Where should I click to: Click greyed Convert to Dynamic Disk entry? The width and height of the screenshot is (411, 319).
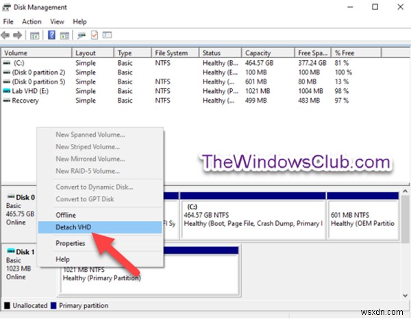(100, 187)
